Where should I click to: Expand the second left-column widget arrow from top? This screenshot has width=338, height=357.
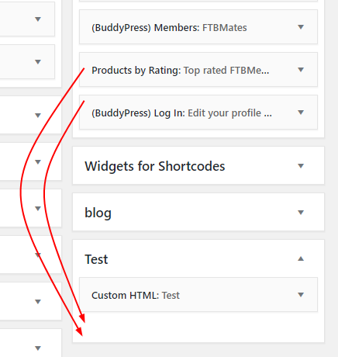(38, 61)
